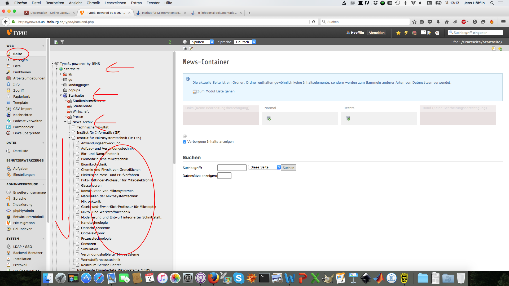Collapse the Institut für Mikrosystemtechnik (IMTEK) node

click(x=69, y=138)
